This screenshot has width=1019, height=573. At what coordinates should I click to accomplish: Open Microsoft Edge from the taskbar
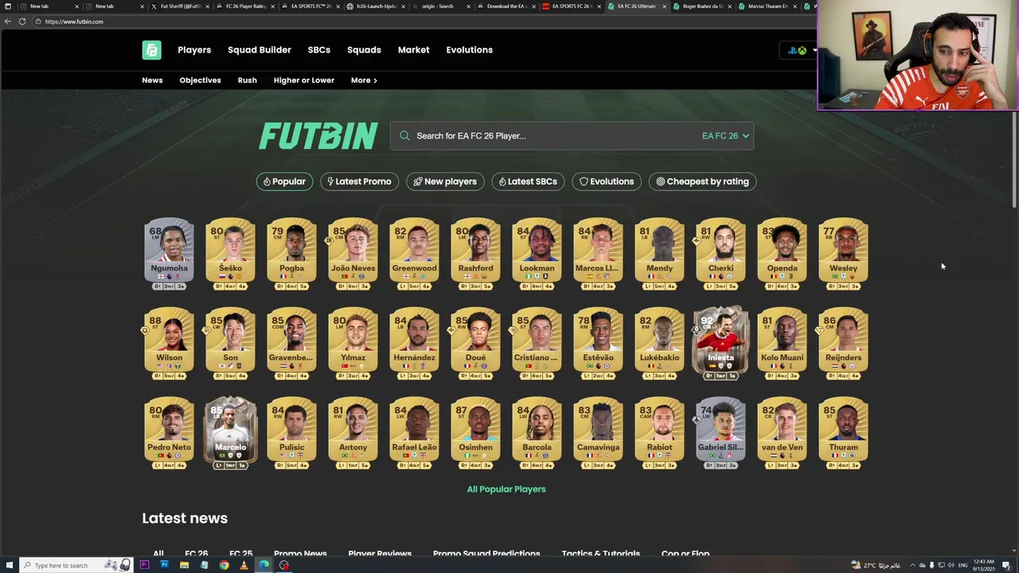[264, 565]
